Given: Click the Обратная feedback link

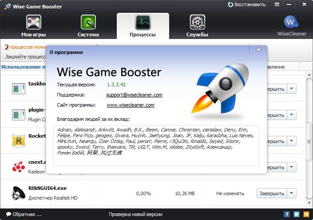Looking at the screenshot, I should (x=27, y=214).
